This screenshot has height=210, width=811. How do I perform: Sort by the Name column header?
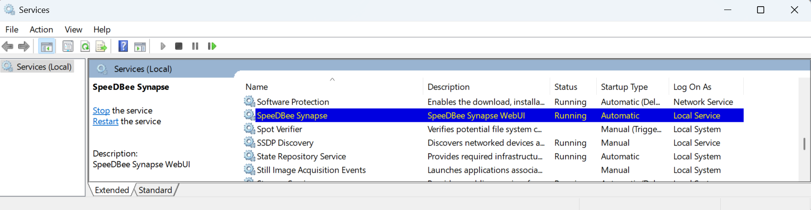[x=257, y=87]
